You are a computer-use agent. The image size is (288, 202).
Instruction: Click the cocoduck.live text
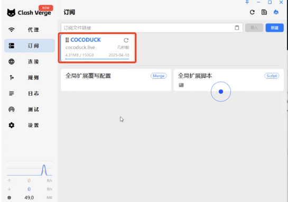click(x=80, y=48)
